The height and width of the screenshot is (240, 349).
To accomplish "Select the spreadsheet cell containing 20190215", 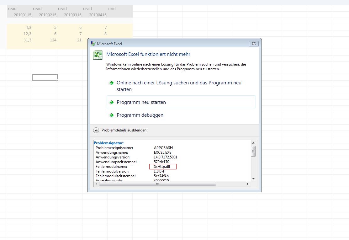I will 45,15.
